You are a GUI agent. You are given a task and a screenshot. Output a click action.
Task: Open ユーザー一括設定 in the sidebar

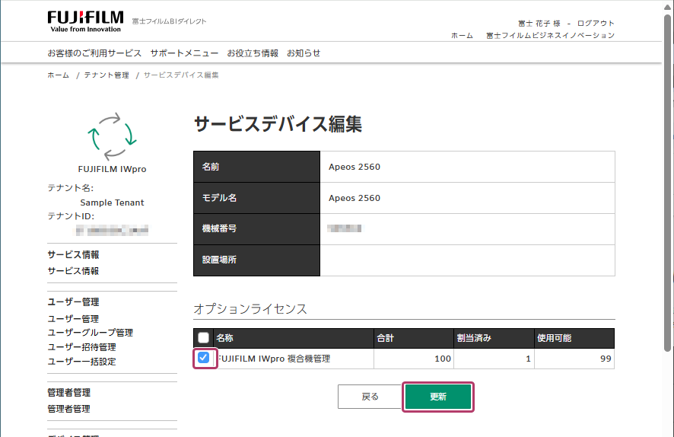pyautogui.click(x=81, y=362)
